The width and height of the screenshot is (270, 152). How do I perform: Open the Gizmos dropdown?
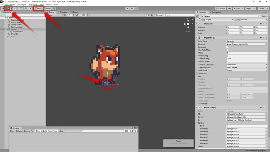click(x=160, y=15)
